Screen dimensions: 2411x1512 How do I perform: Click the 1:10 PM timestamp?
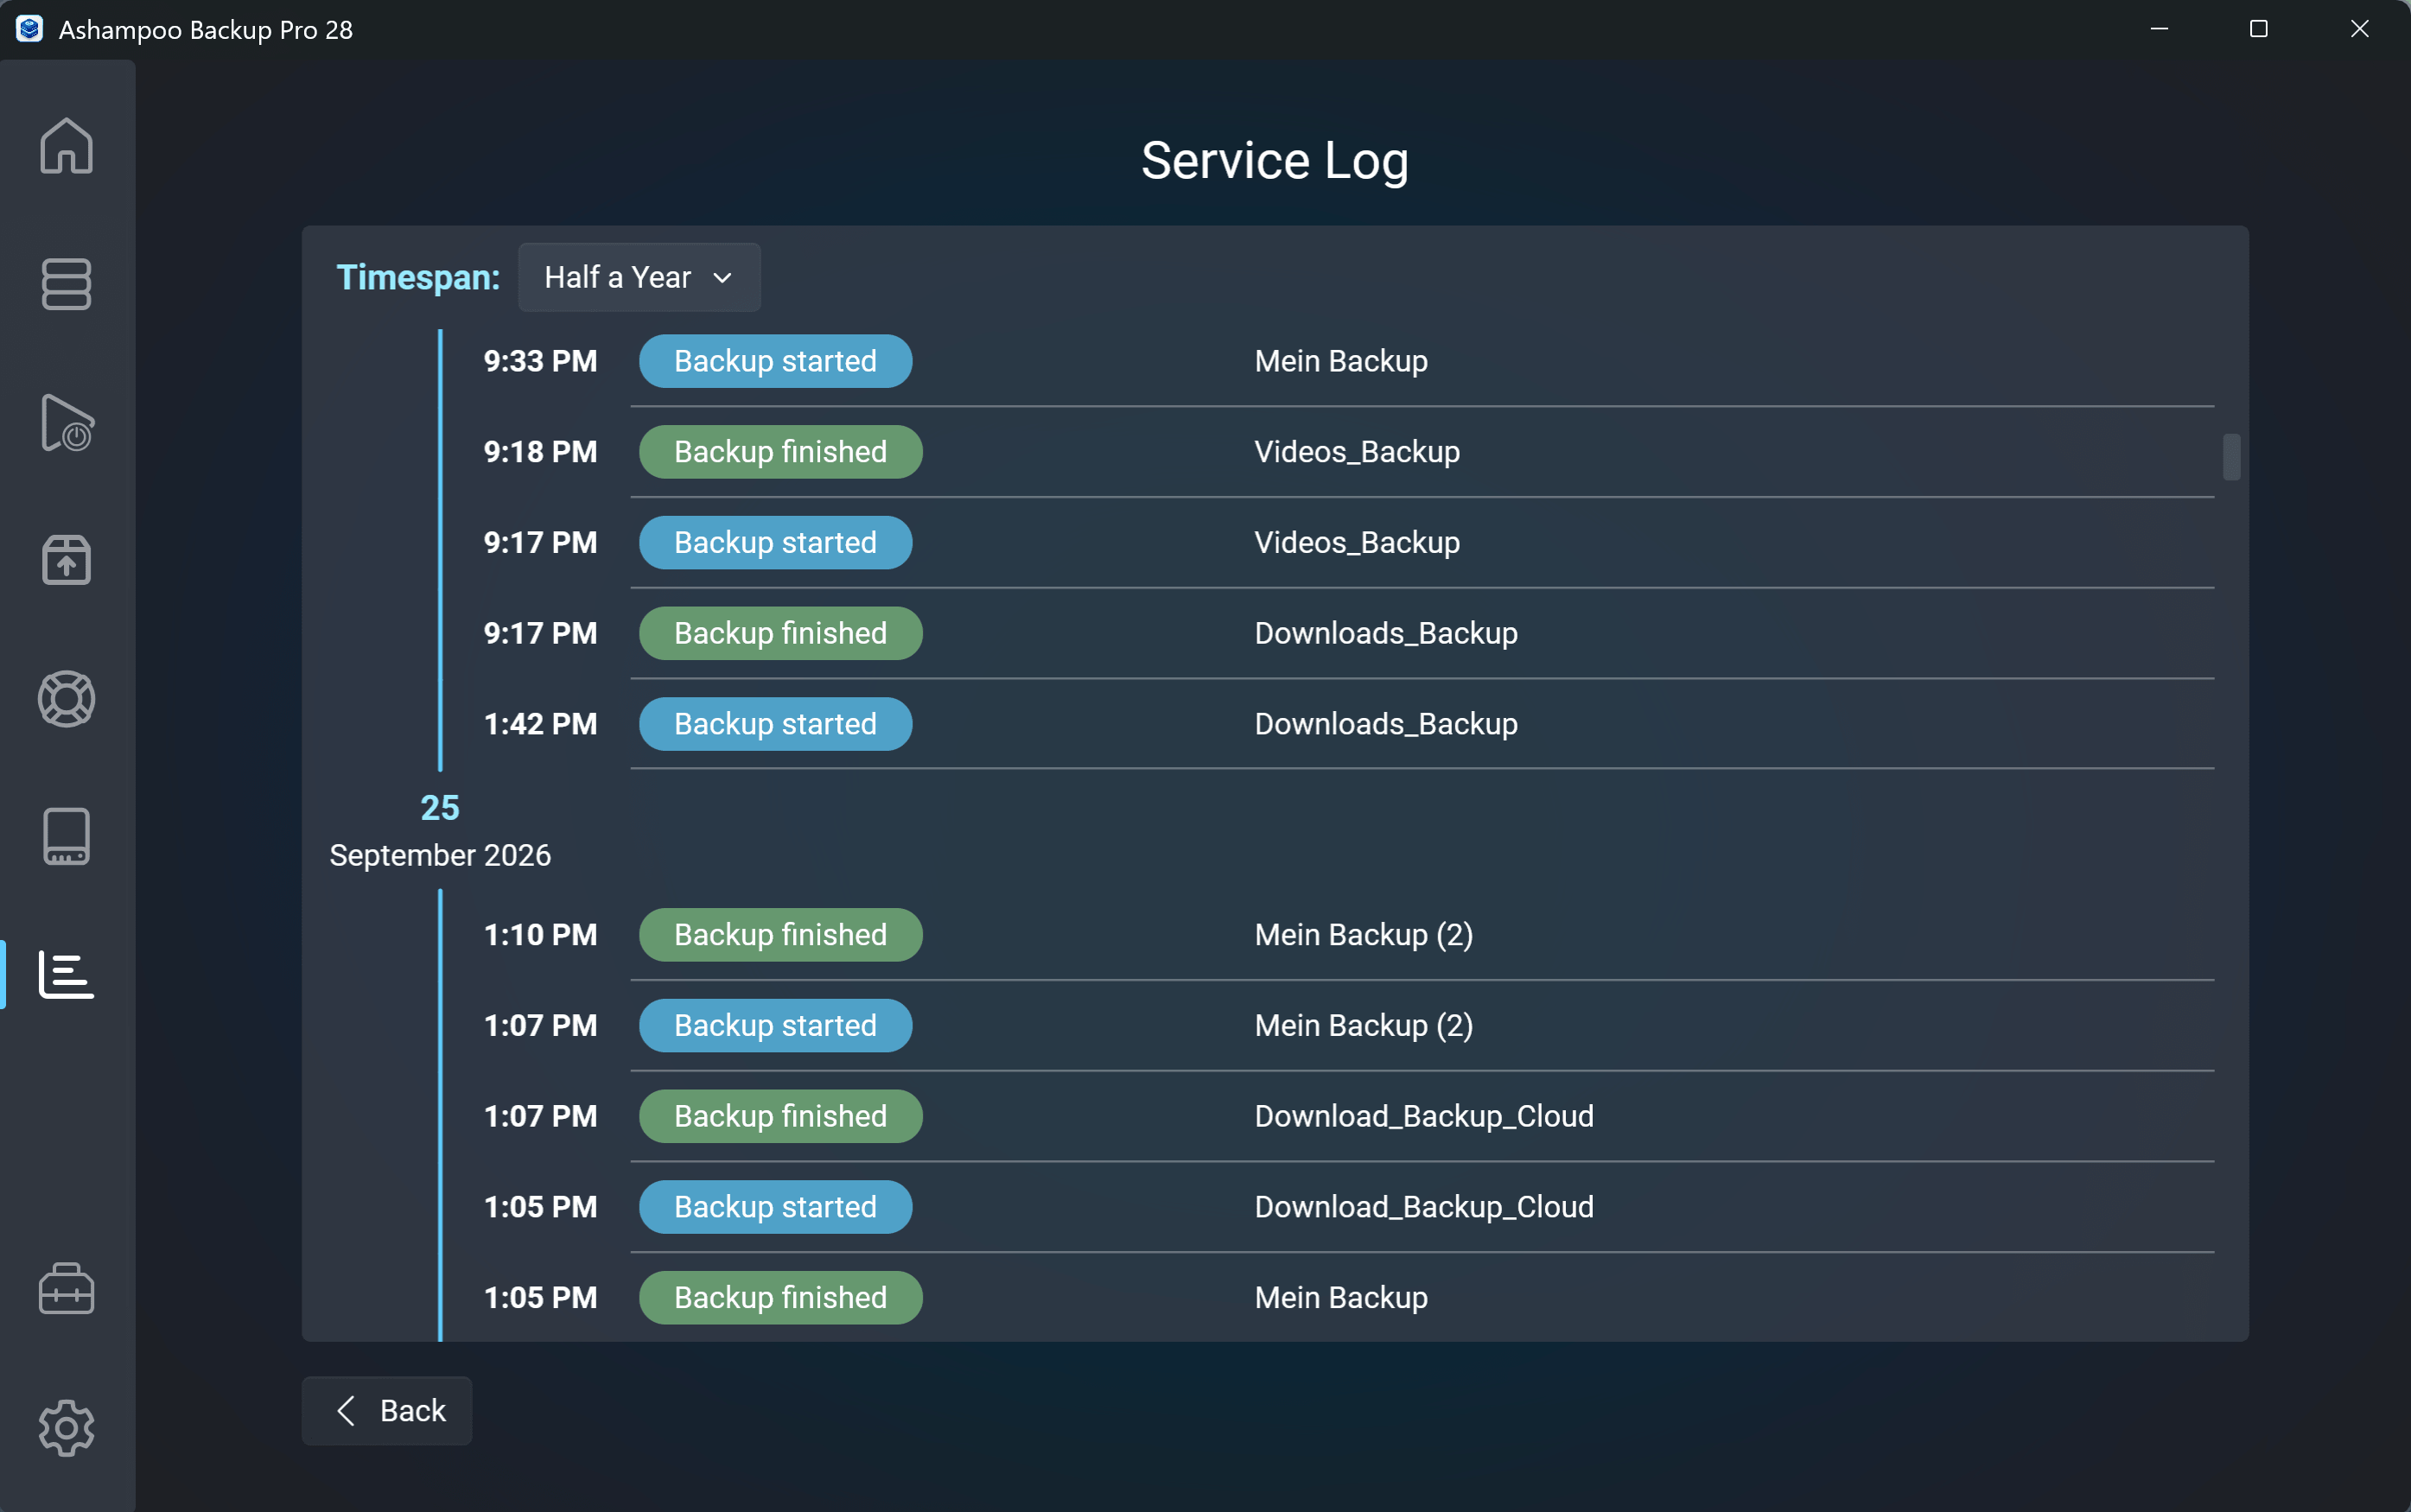click(x=541, y=935)
